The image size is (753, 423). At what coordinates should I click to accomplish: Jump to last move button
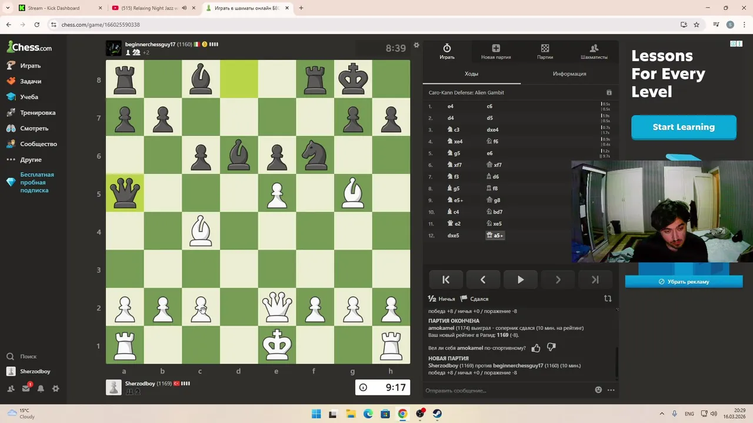click(595, 280)
